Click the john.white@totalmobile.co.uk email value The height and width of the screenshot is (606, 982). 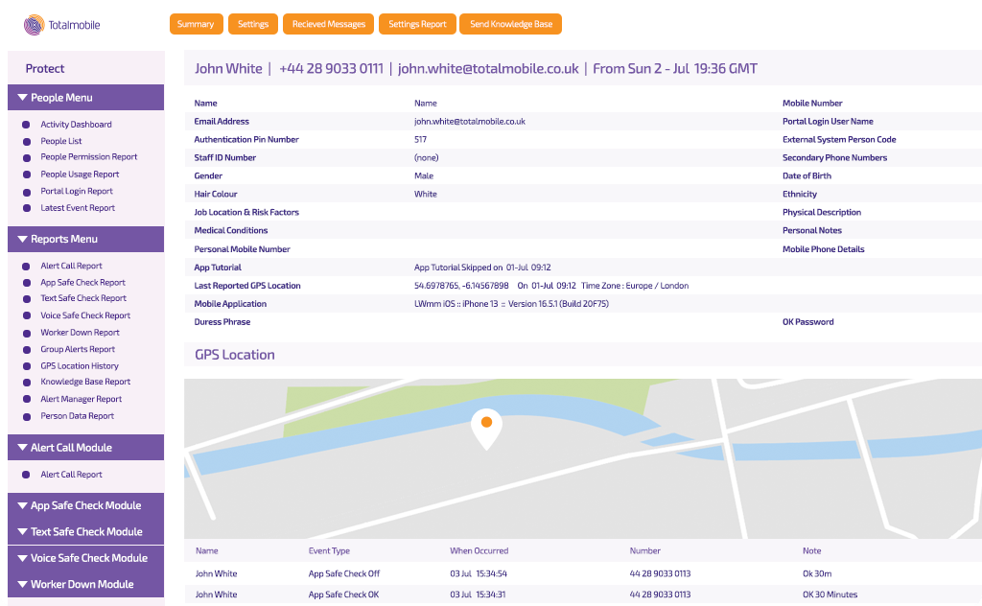(x=470, y=122)
